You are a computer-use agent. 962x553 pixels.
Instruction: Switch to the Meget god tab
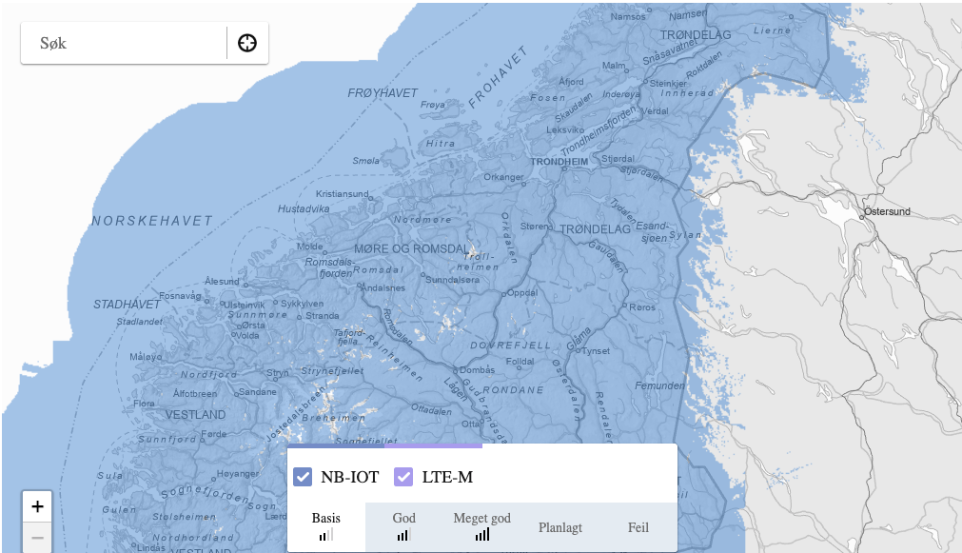[481, 526]
